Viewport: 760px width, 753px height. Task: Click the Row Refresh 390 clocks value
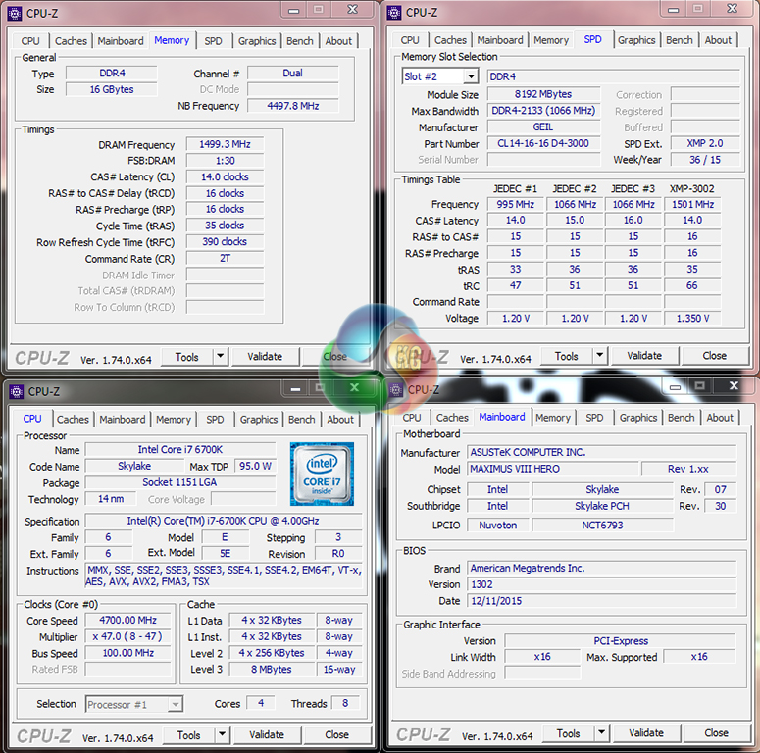pyautogui.click(x=225, y=242)
